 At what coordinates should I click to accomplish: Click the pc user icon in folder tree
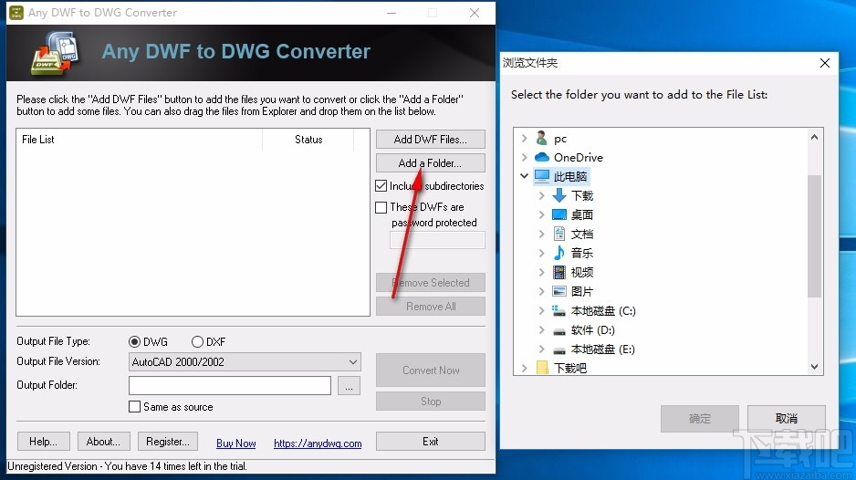coord(541,138)
